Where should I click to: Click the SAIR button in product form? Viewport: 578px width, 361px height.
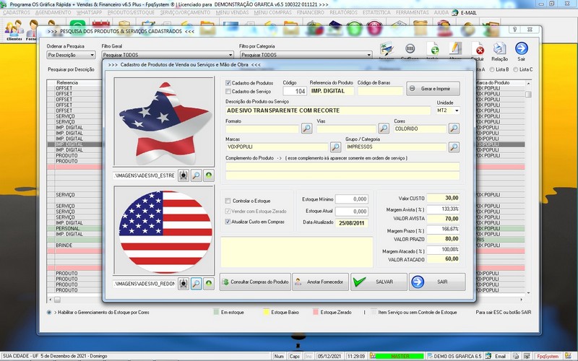point(437,282)
